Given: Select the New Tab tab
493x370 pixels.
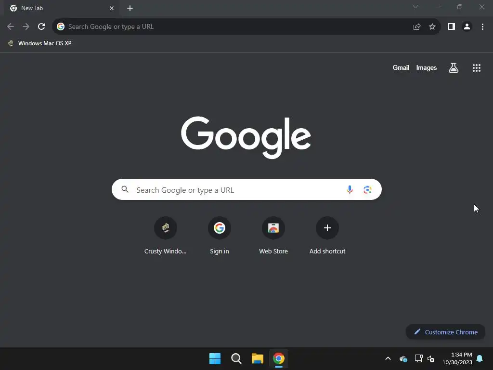Looking at the screenshot, I should coord(61,8).
